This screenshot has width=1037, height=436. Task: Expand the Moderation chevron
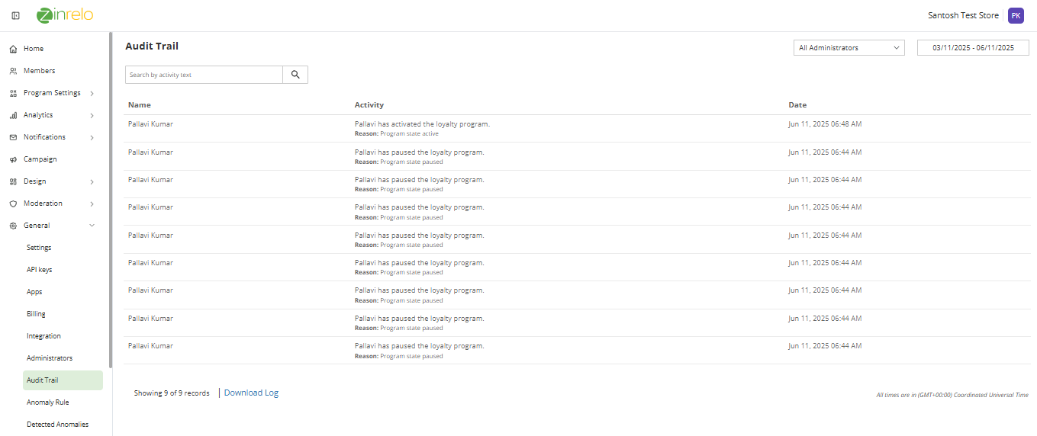click(92, 204)
